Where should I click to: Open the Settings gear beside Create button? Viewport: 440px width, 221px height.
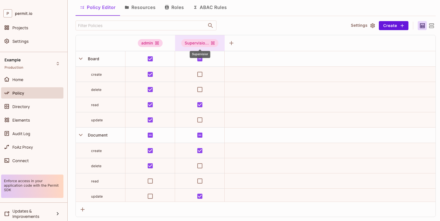(373, 25)
